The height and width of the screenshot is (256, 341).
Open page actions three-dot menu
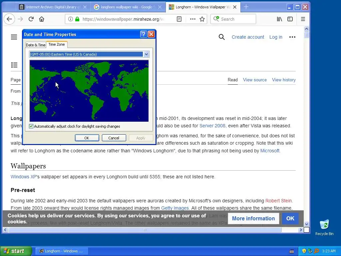click(193, 19)
